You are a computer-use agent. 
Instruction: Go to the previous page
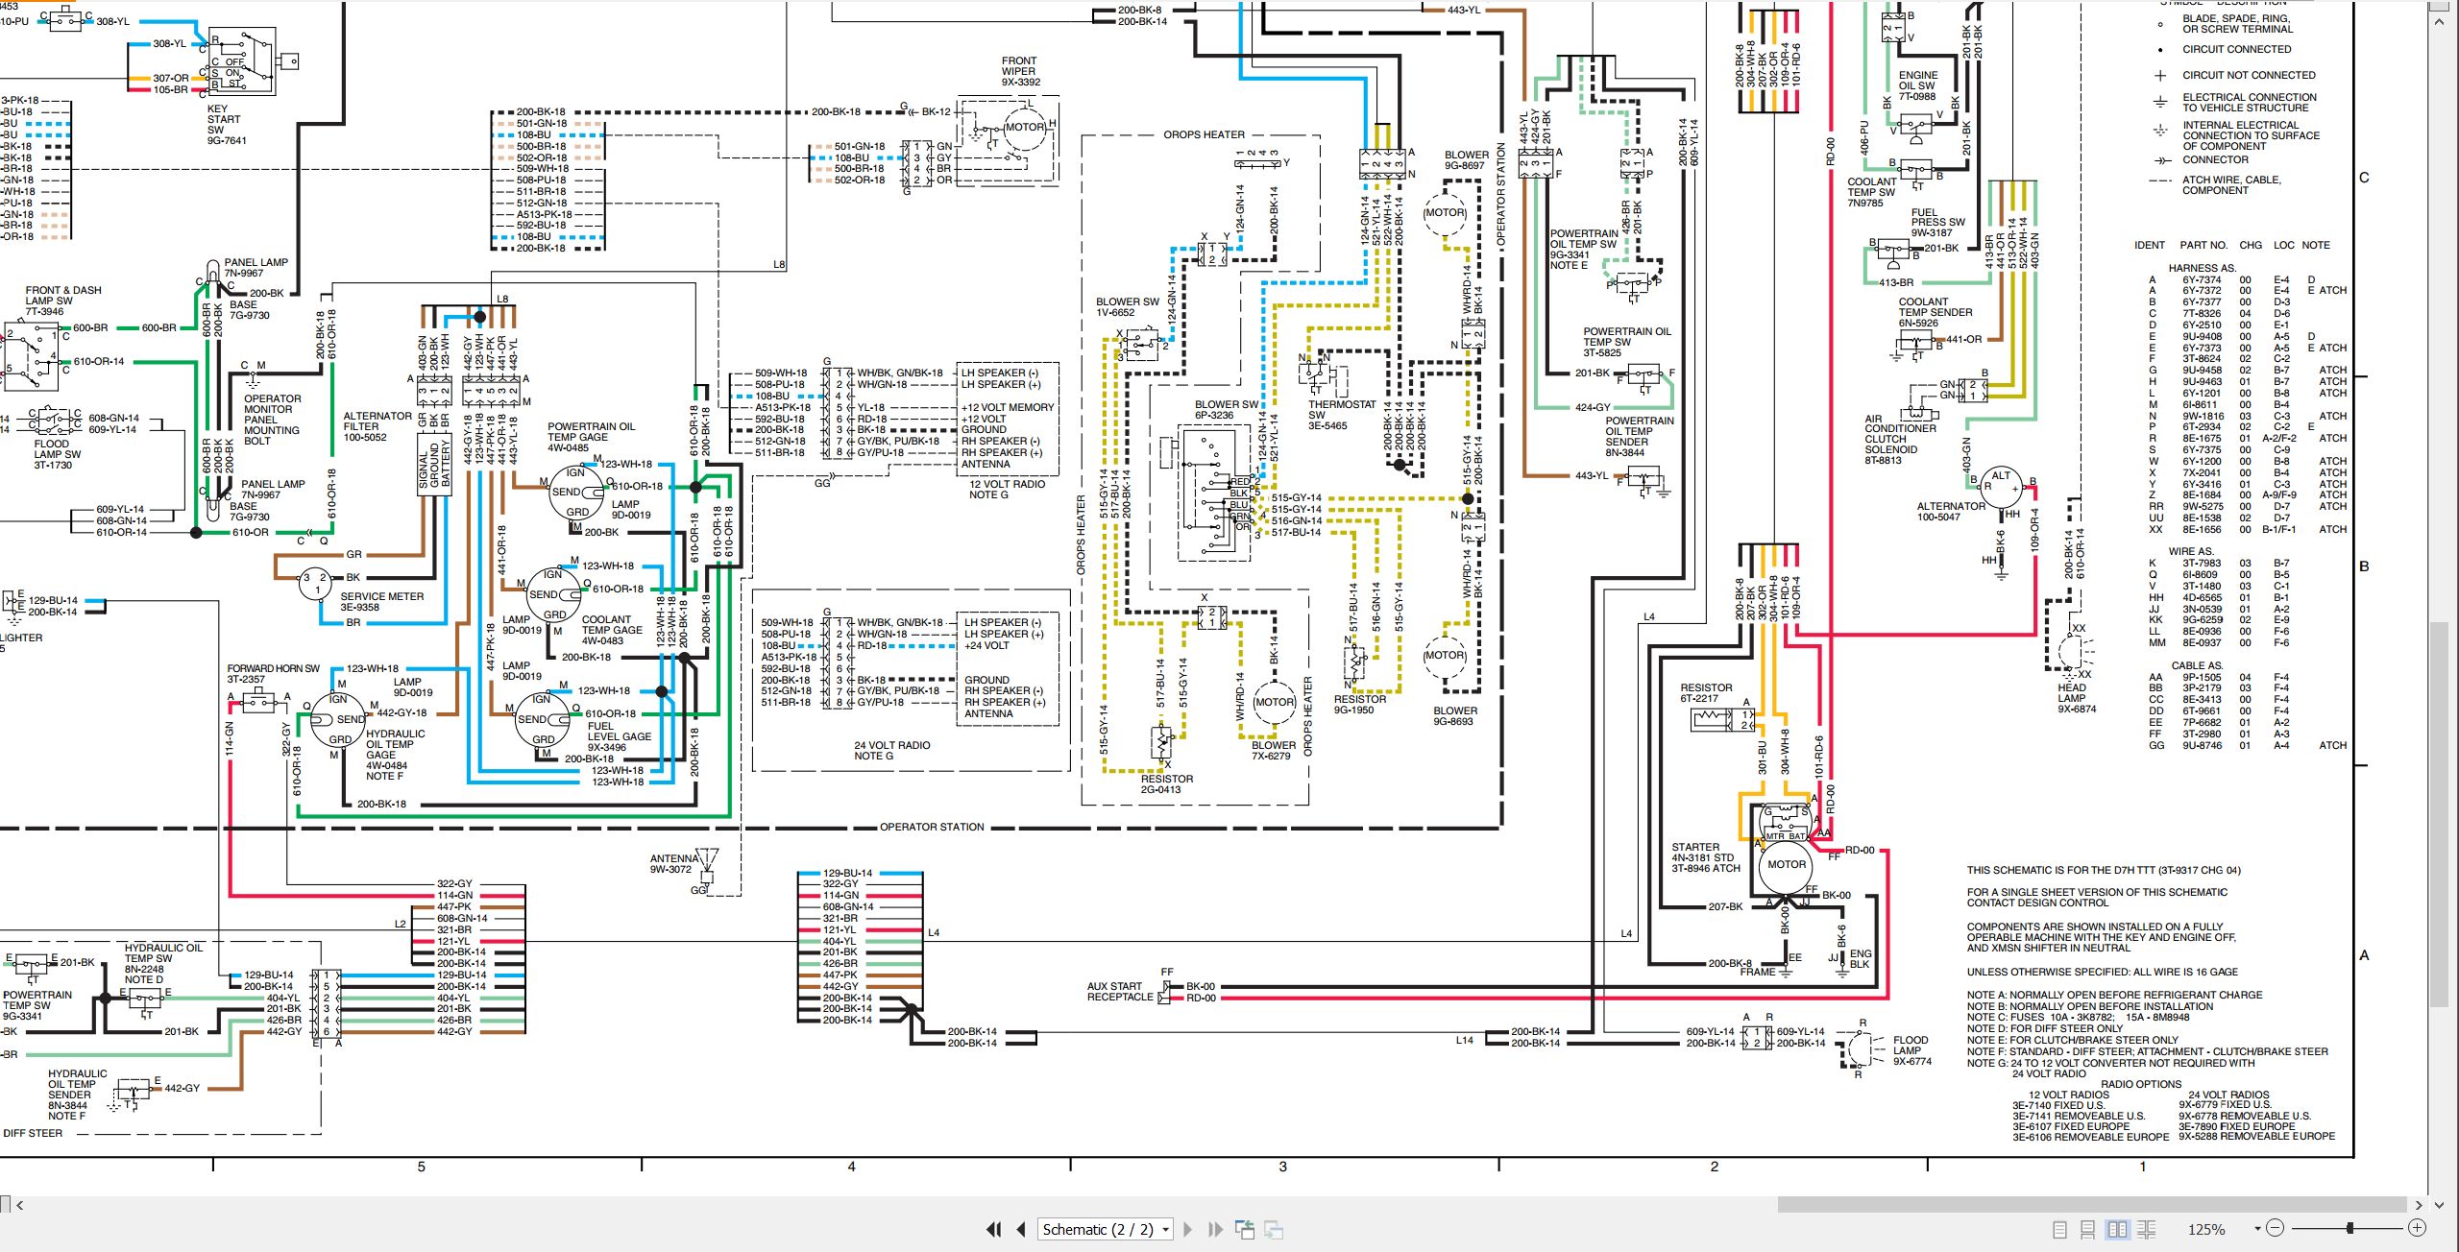coord(1021,1229)
